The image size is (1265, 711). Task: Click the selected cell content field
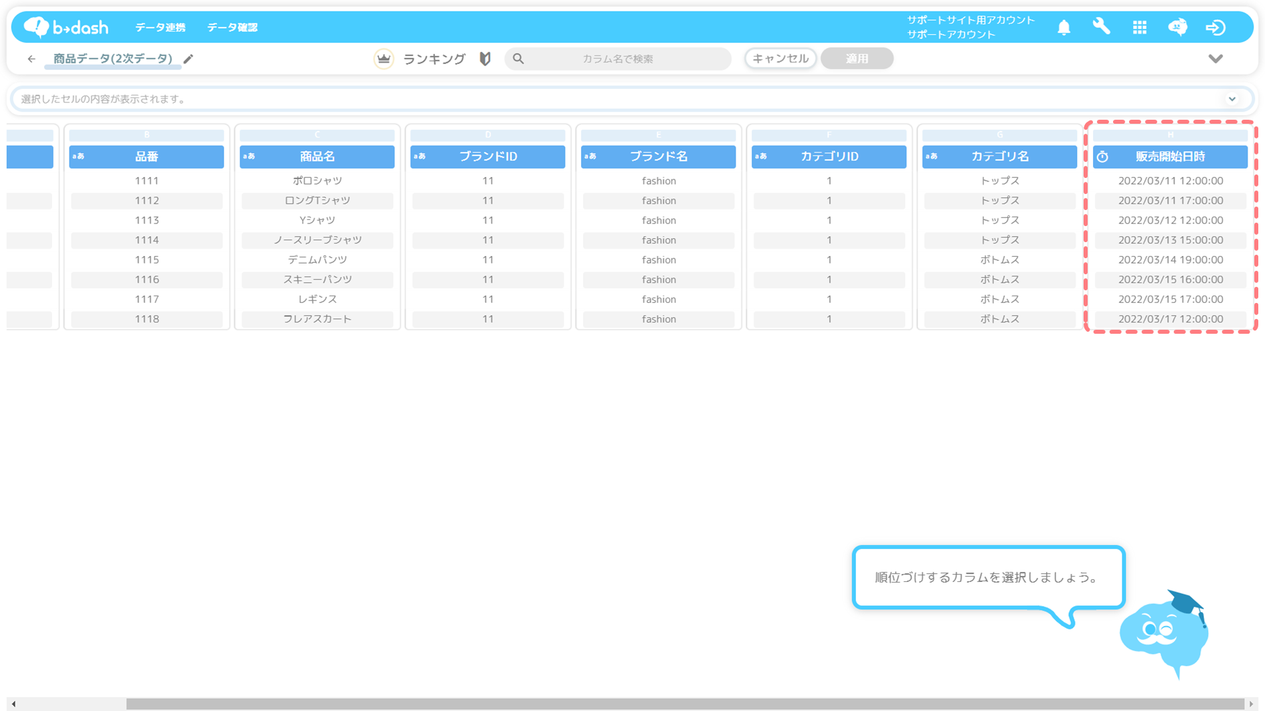[632, 99]
